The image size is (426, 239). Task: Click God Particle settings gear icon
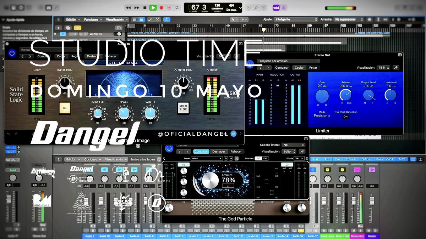tap(307, 159)
